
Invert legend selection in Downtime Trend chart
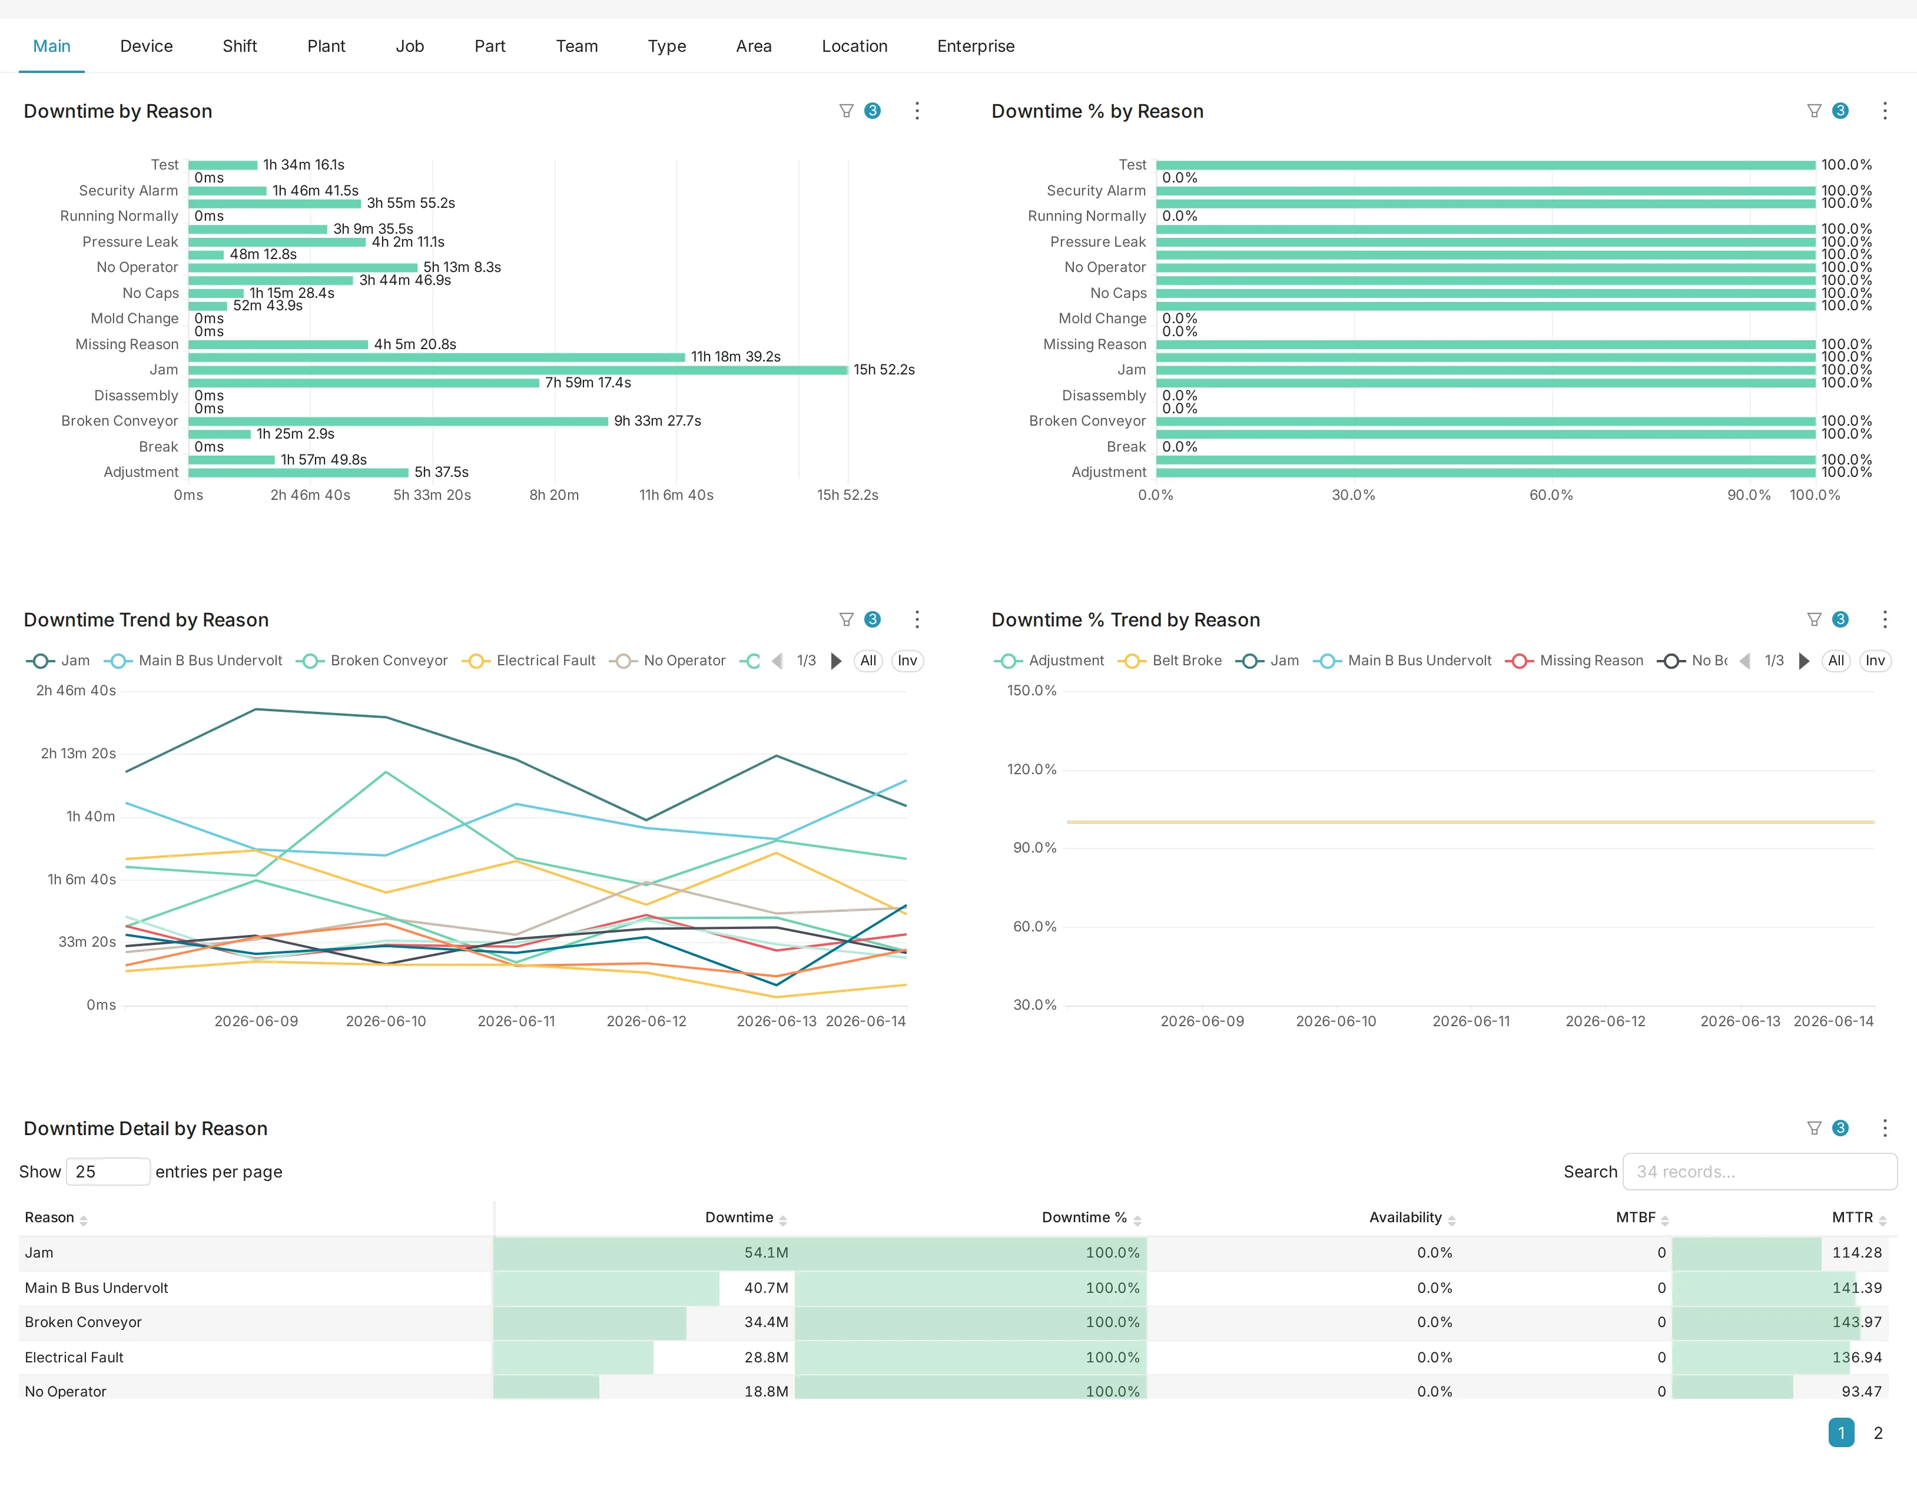908,661
